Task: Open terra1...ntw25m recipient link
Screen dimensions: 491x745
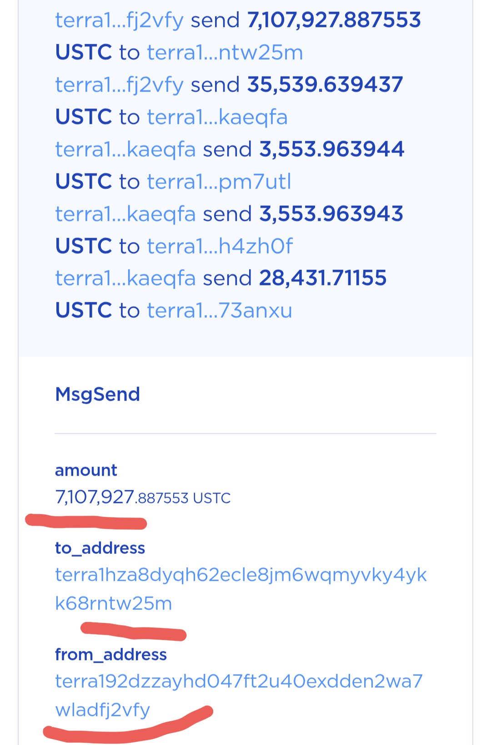Action: point(225,53)
